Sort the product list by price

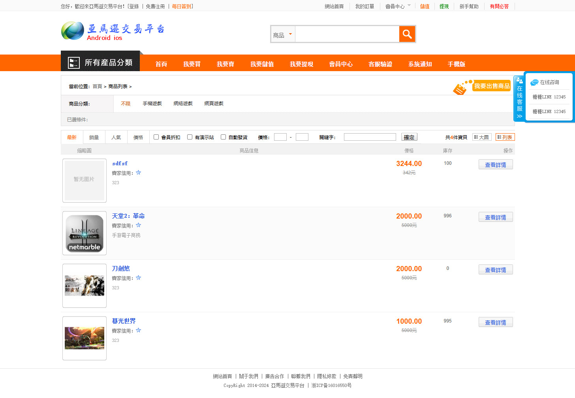138,137
